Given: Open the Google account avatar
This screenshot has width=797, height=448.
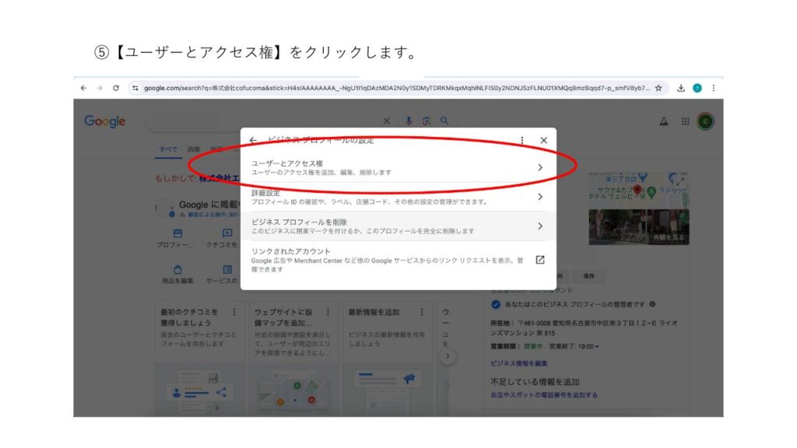Looking at the screenshot, I should tap(705, 121).
